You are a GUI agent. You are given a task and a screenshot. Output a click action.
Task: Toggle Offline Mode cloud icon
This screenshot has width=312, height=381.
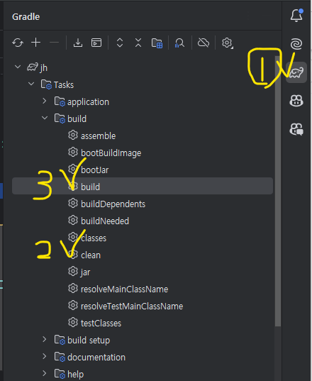pos(204,43)
